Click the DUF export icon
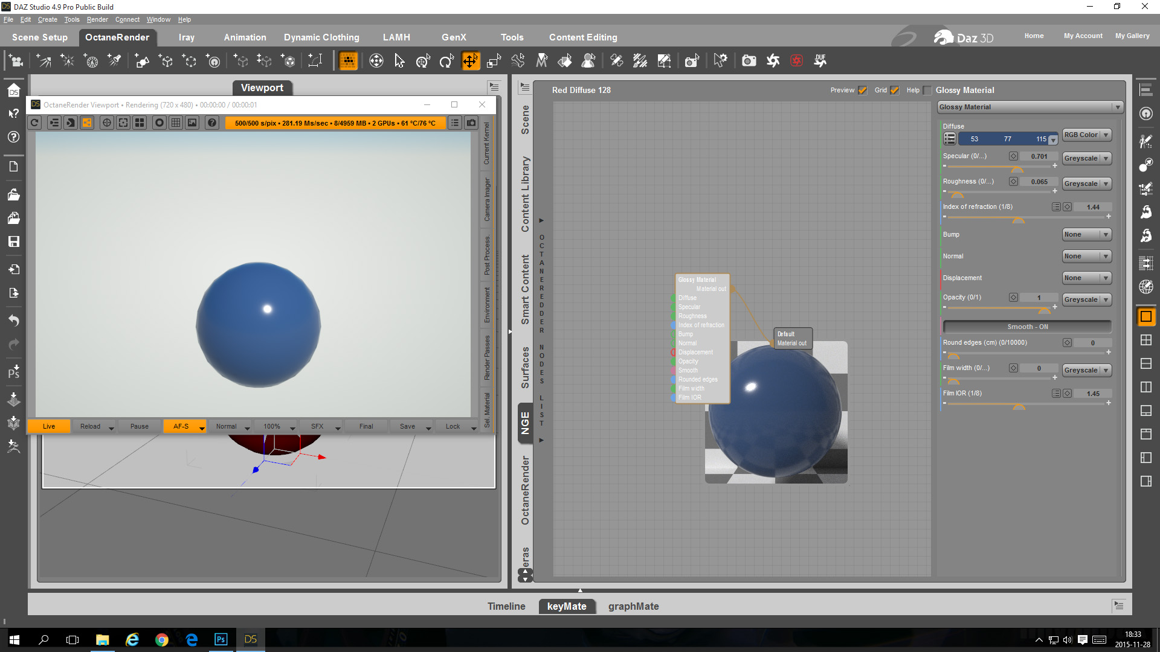The image size is (1160, 652). tap(820, 60)
